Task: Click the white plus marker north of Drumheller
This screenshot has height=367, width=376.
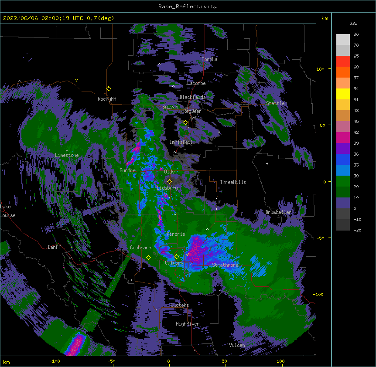Action: coord(267,163)
